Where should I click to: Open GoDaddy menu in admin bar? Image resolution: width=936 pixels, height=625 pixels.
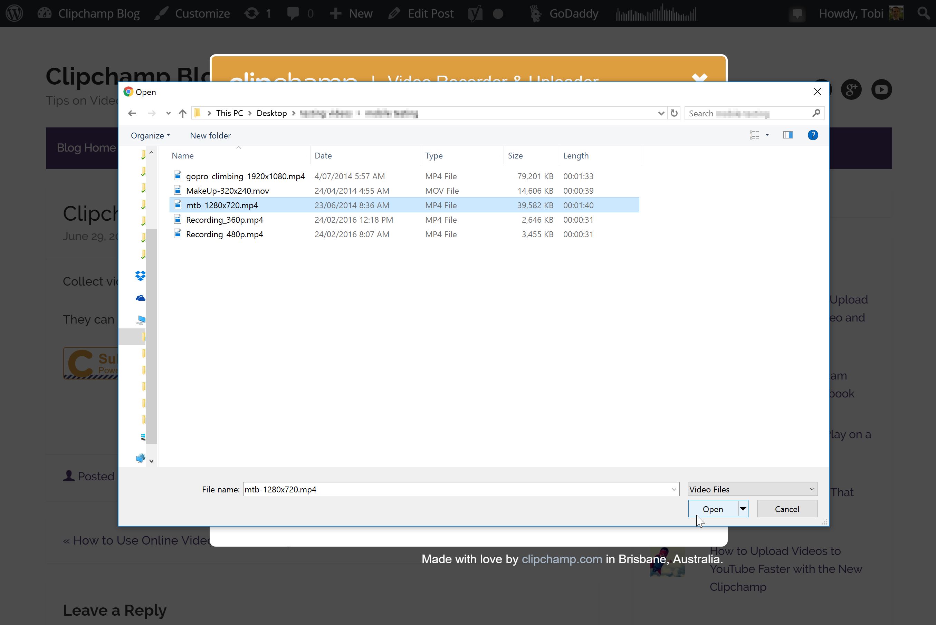564,13
